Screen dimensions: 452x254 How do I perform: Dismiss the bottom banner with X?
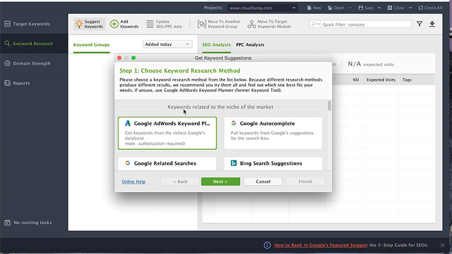coord(442,245)
